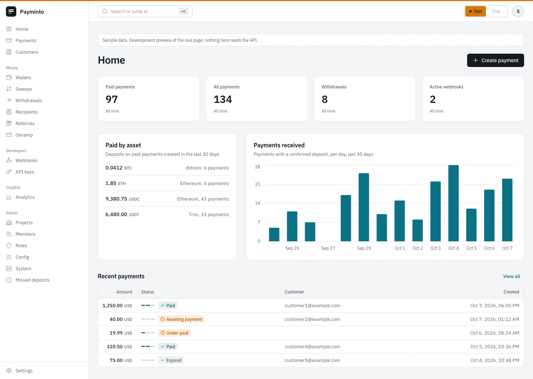Image resolution: width=533 pixels, height=379 pixels.
Task: Go to Payments page
Action: coord(44,40)
